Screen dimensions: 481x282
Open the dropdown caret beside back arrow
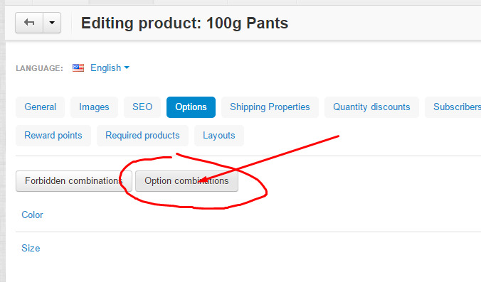point(52,23)
